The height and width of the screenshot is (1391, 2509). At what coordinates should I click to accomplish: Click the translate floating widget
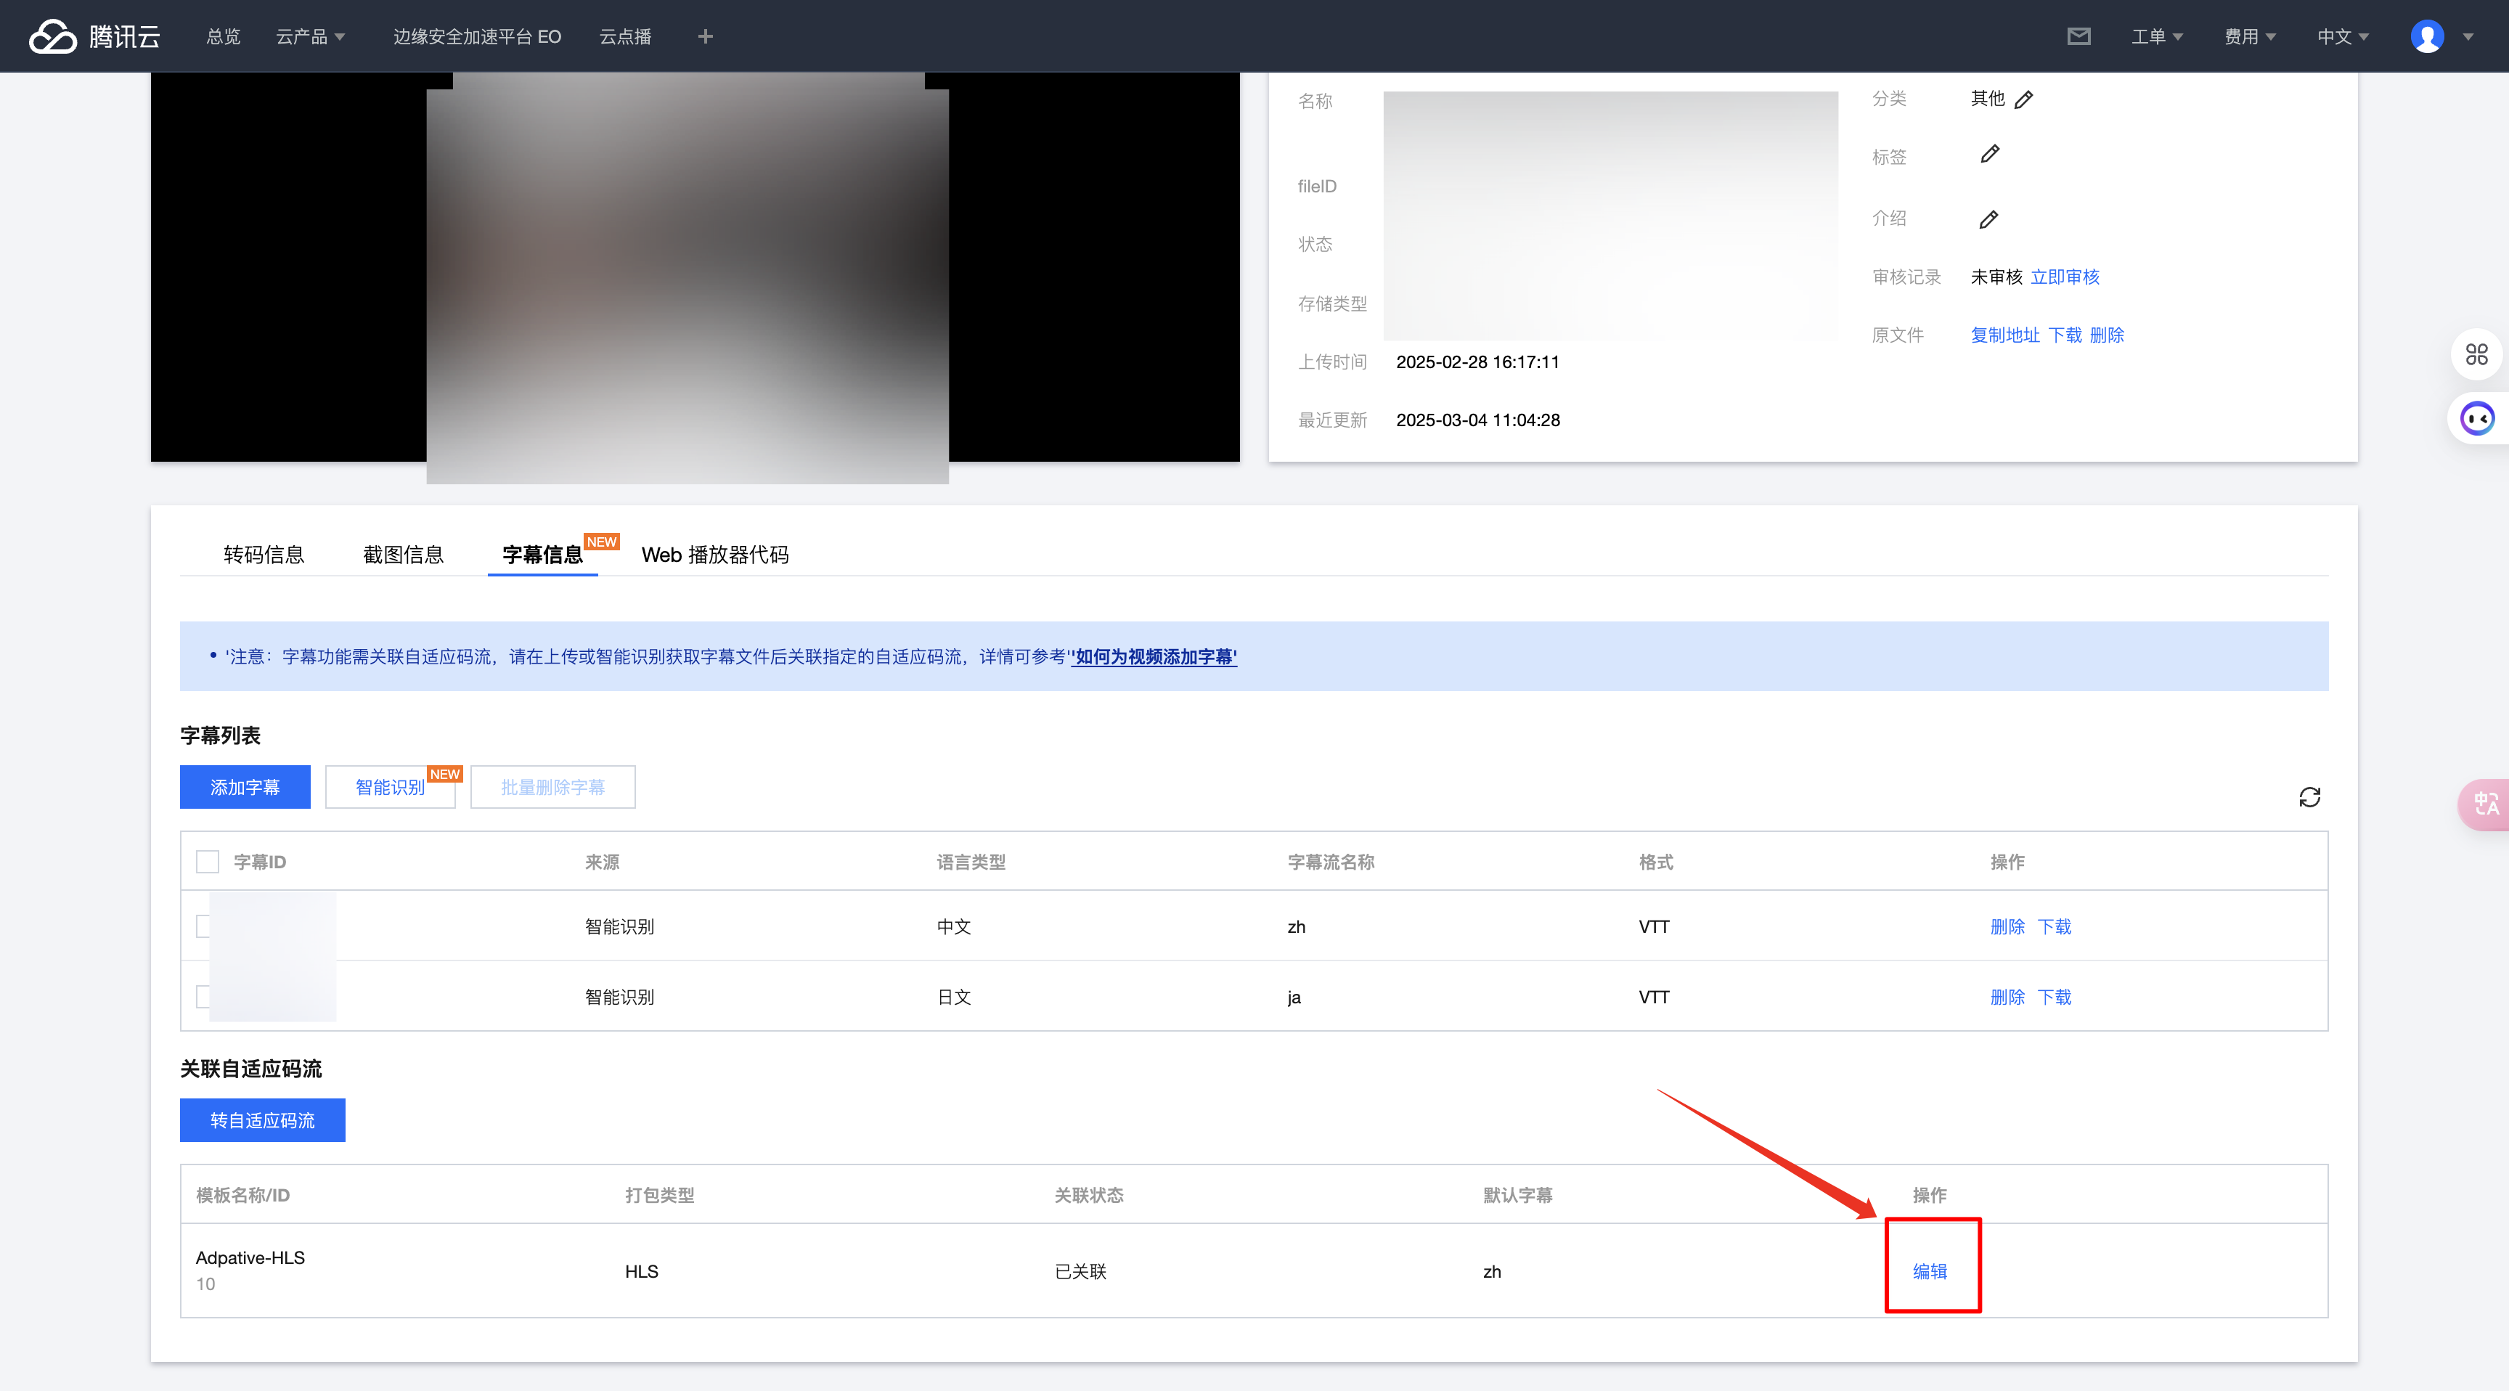coord(2486,804)
